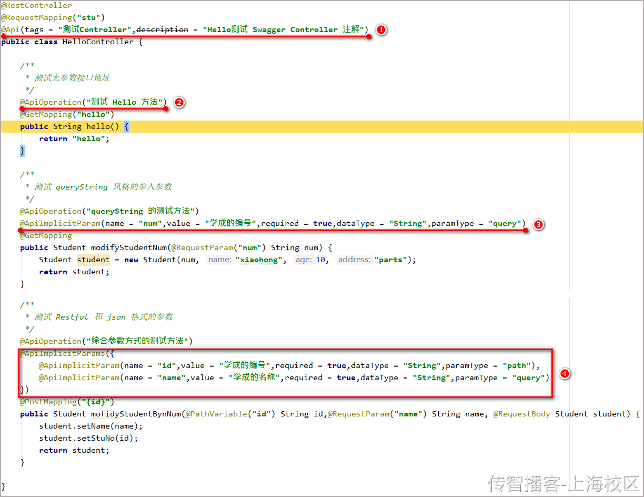Click the HelloController class name
The width and height of the screenshot is (644, 497).
[x=98, y=42]
